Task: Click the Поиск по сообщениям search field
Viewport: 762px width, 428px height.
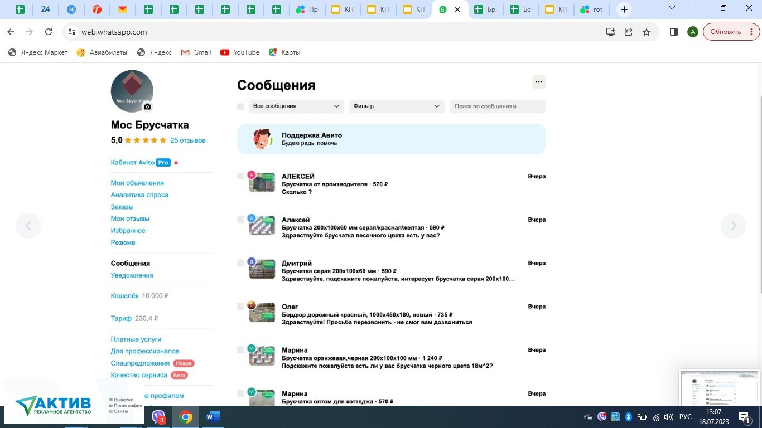Action: (x=498, y=106)
